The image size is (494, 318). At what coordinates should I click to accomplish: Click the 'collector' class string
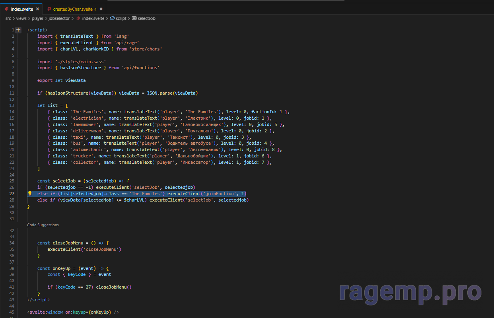(84, 162)
